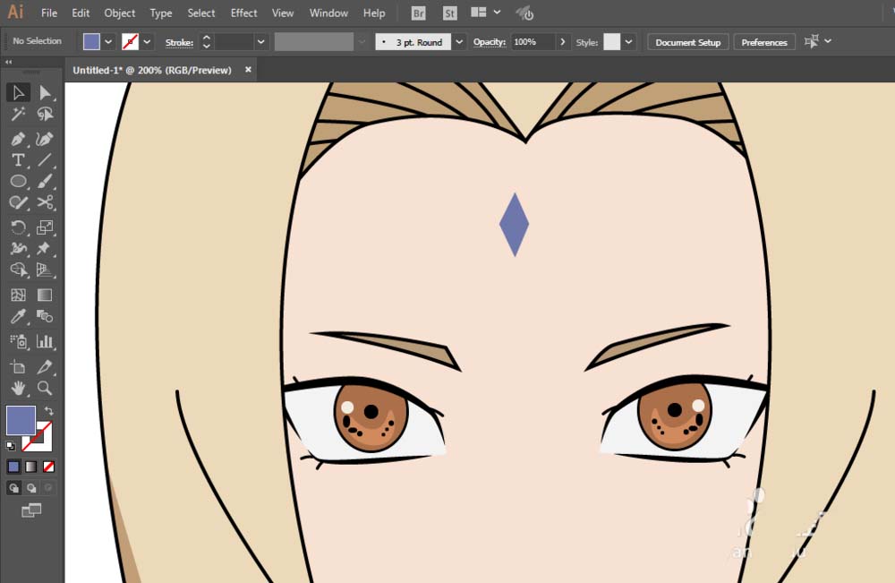Open the stroke weight dropdown
895x583 pixels.
tap(260, 42)
